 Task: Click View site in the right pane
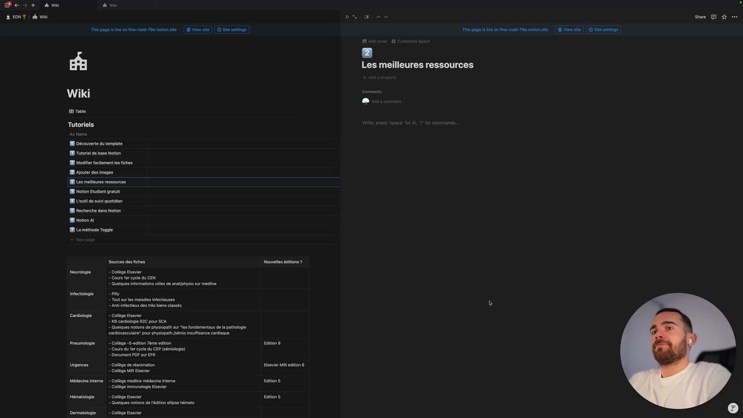569,30
